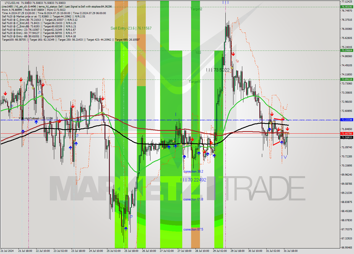Click the Target2 chart label
The width and height of the screenshot is (354, 254).
196,9
